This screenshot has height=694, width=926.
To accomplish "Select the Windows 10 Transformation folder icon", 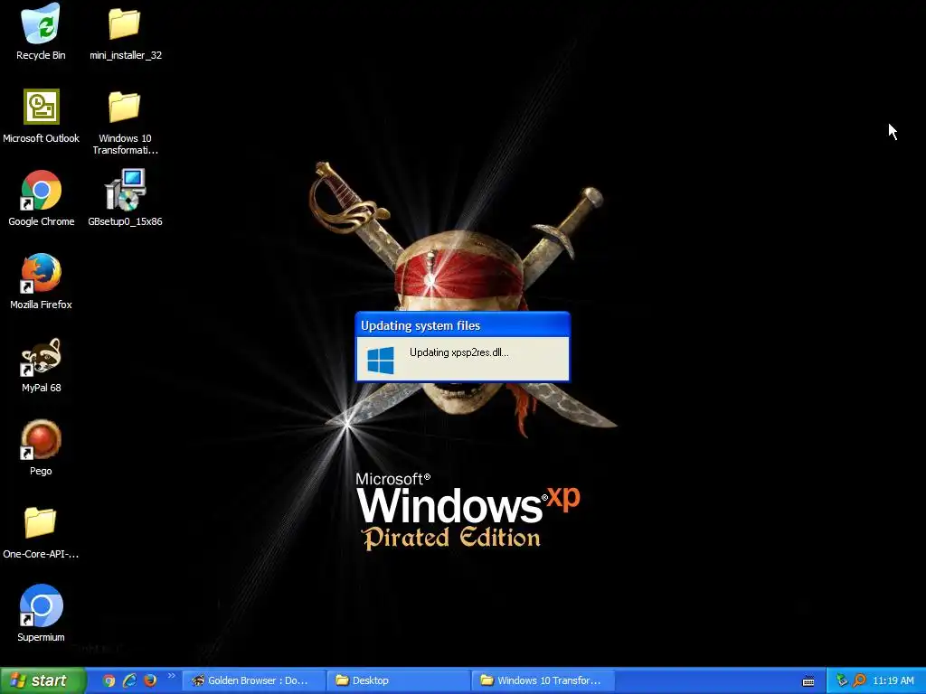I will point(125,122).
